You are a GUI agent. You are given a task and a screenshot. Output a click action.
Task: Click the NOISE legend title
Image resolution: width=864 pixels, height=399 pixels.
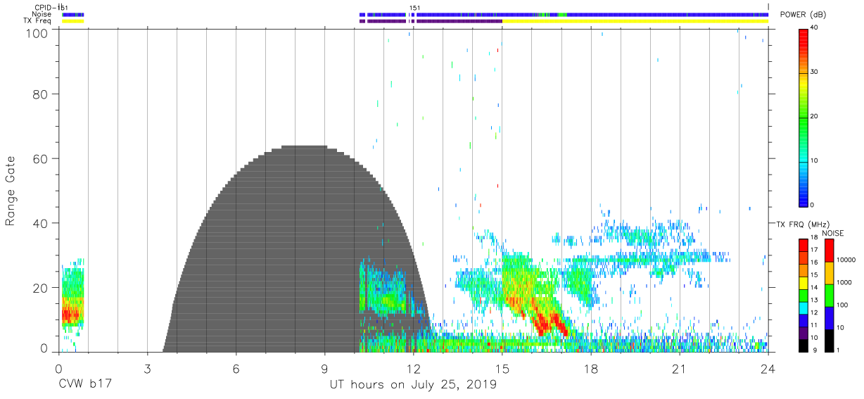click(832, 232)
